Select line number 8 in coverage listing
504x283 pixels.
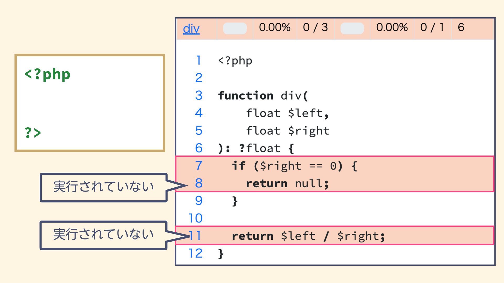pyautogui.click(x=199, y=183)
